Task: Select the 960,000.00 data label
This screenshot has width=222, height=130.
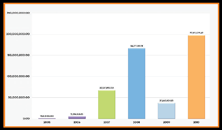Action: [47, 116]
